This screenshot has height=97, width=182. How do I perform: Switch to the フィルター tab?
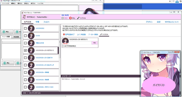(x=47, y=22)
